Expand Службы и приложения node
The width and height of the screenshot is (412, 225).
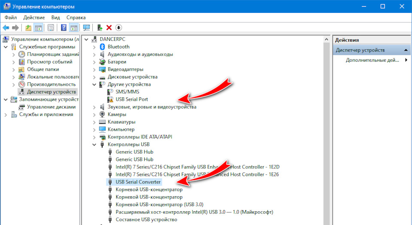6,114
